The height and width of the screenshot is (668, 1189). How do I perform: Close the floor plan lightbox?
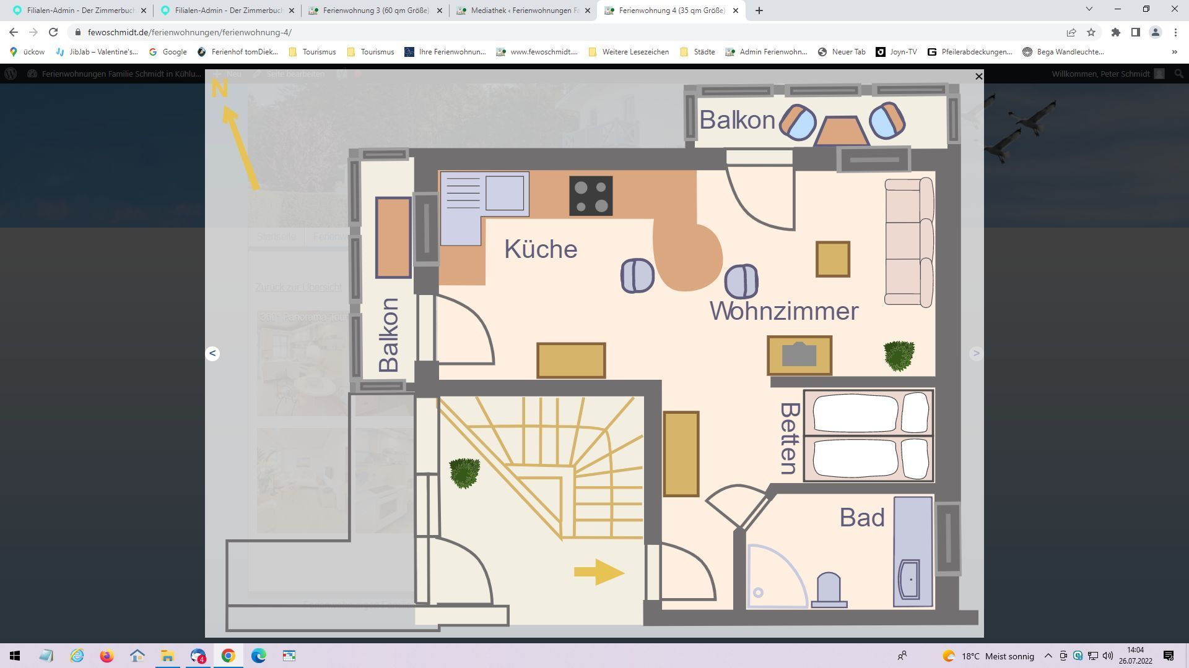click(978, 77)
